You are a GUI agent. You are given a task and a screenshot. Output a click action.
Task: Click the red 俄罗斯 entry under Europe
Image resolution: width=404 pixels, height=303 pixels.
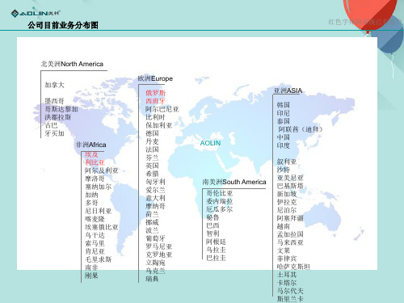[x=155, y=93]
